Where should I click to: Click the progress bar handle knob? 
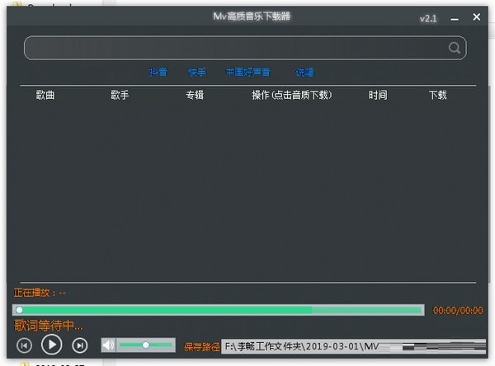click(19, 310)
